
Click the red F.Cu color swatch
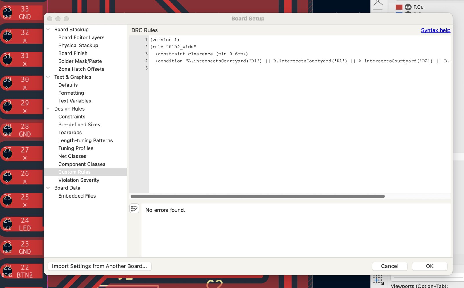click(x=399, y=7)
